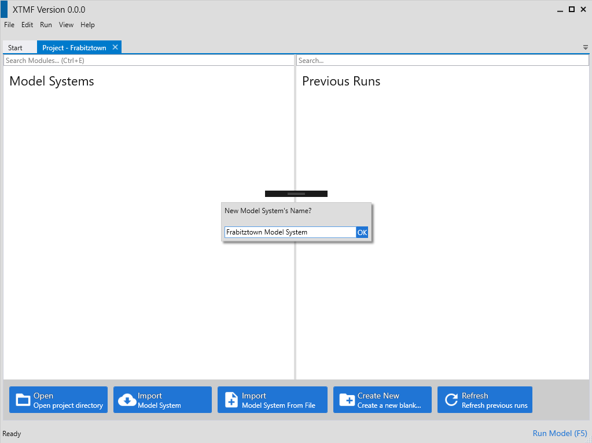
Task: Select the Project - Frabitztown tab
Action: pos(74,48)
